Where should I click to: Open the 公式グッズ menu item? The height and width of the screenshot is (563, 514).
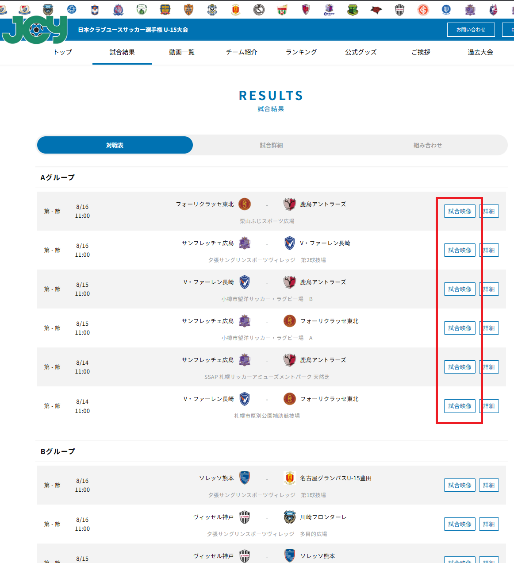coord(361,52)
